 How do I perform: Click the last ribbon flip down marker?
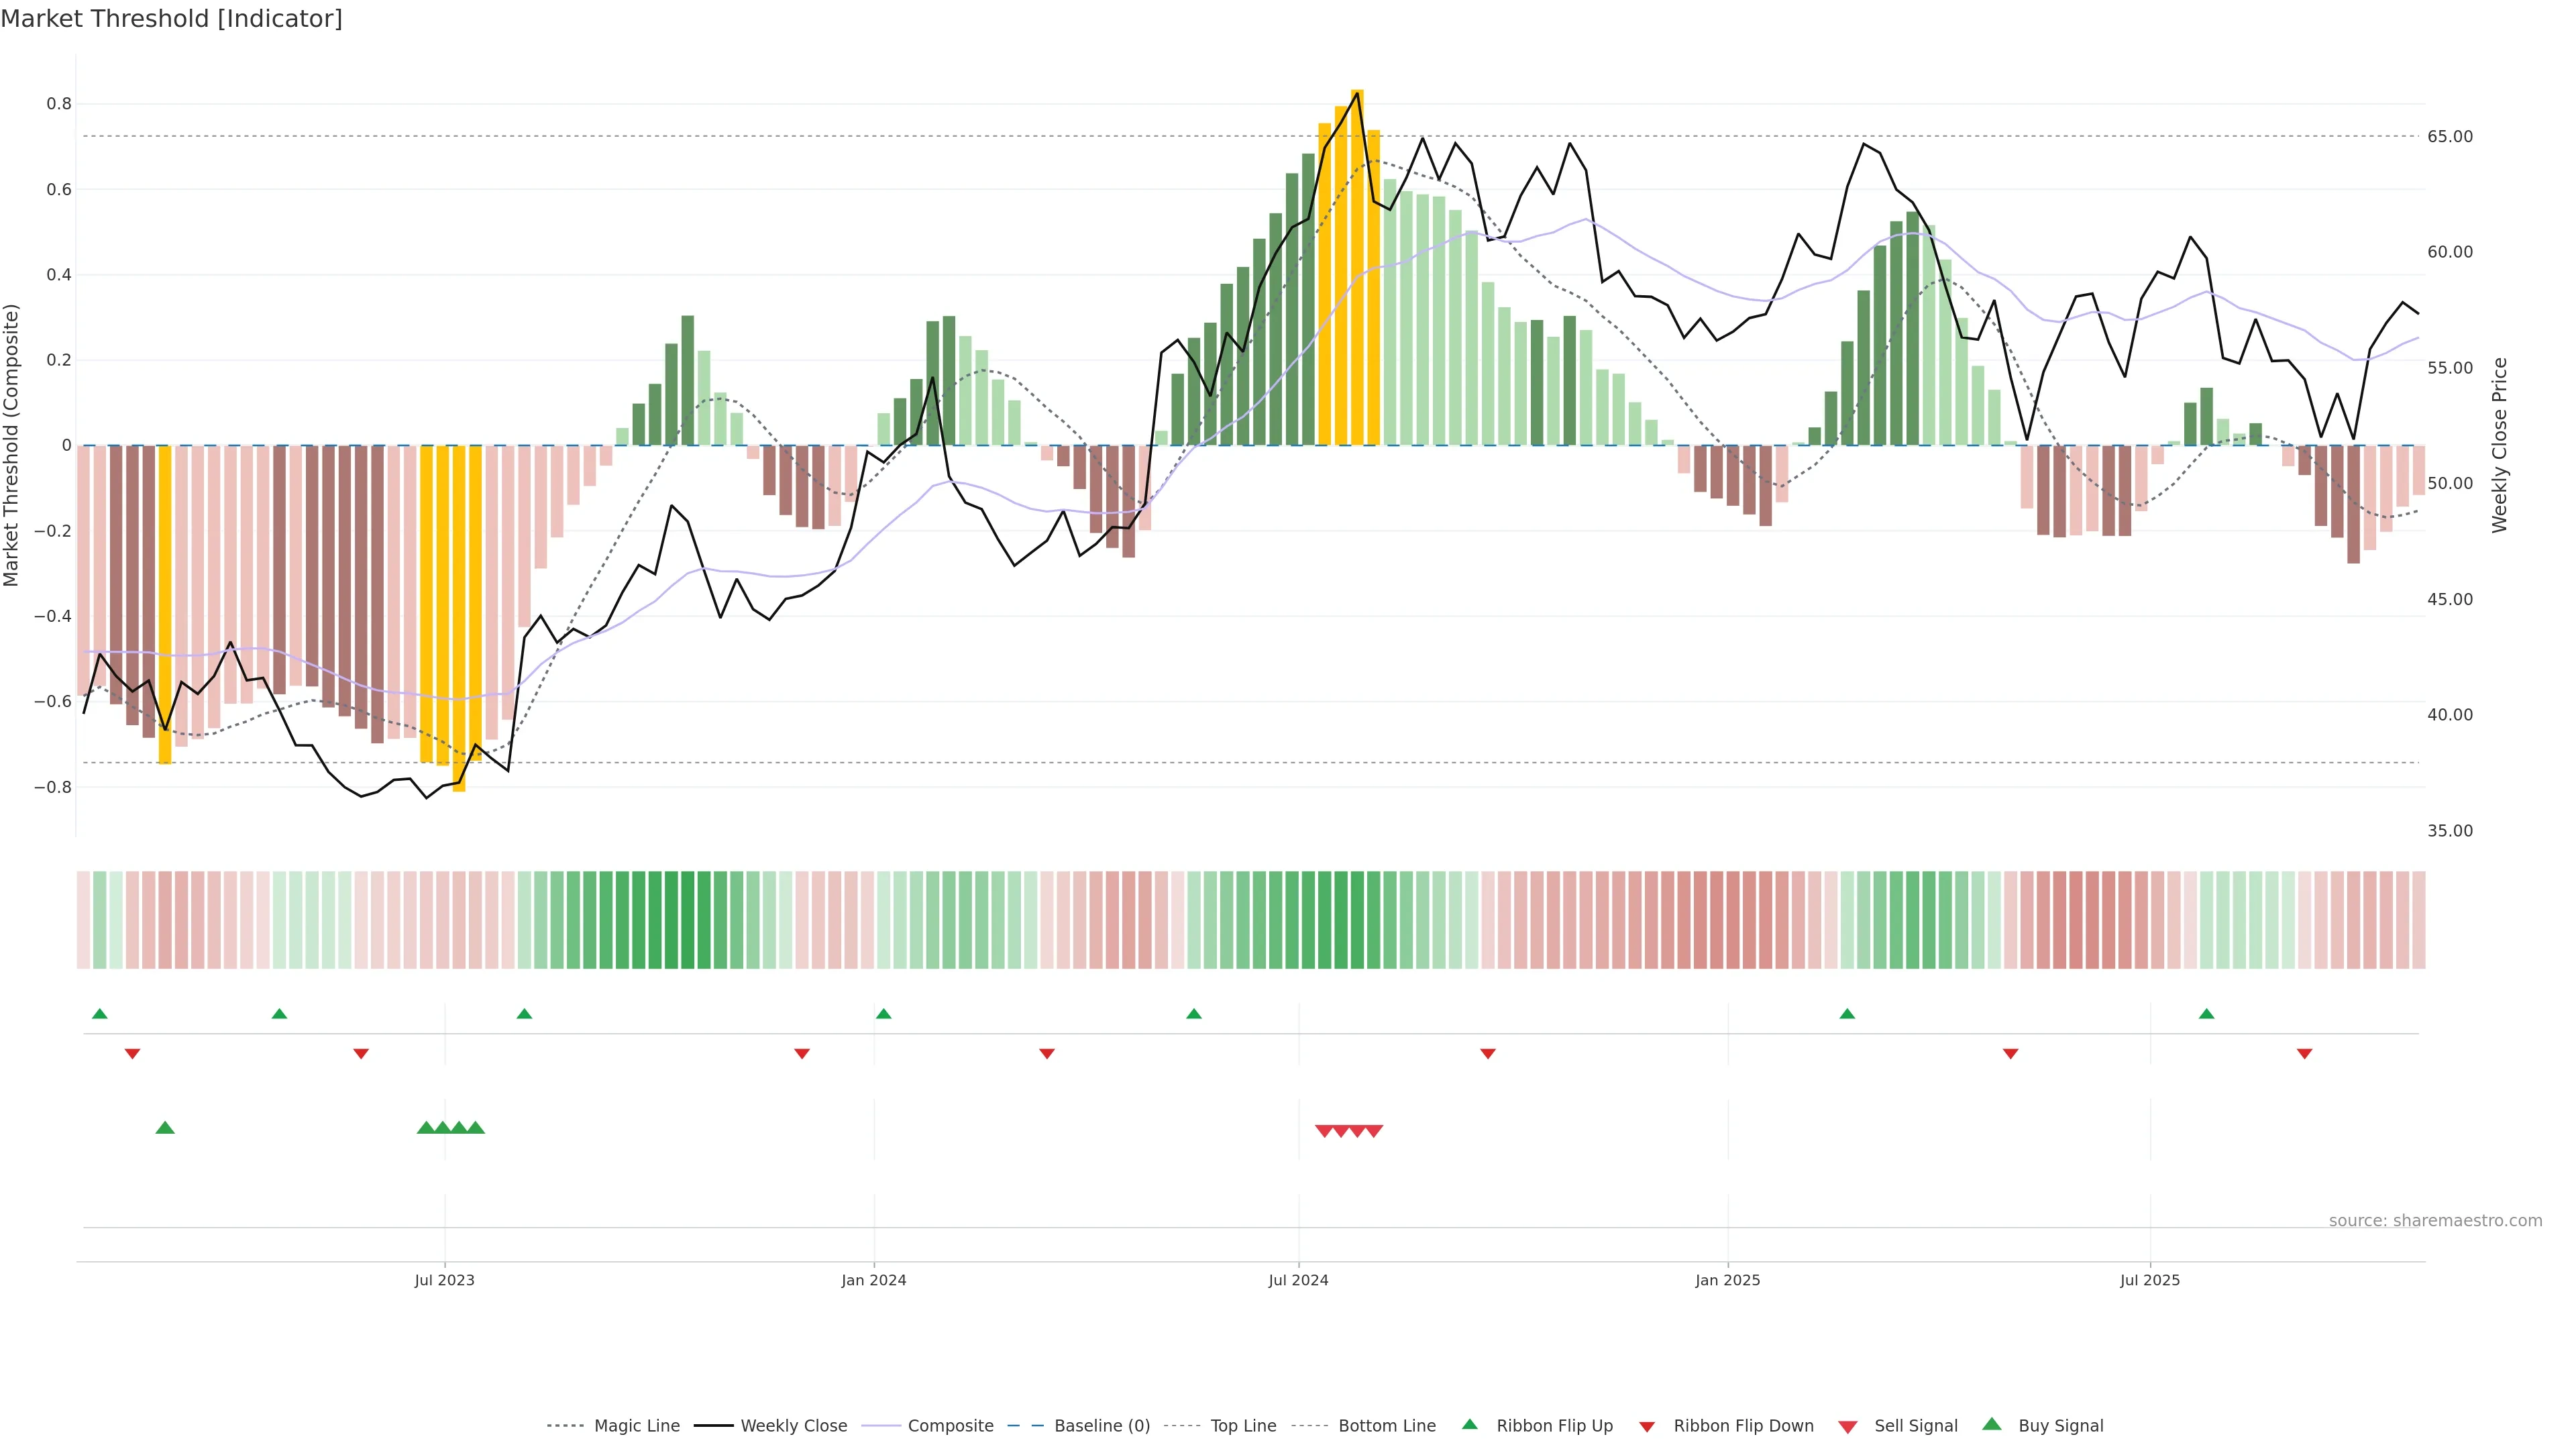coord(2304,1054)
